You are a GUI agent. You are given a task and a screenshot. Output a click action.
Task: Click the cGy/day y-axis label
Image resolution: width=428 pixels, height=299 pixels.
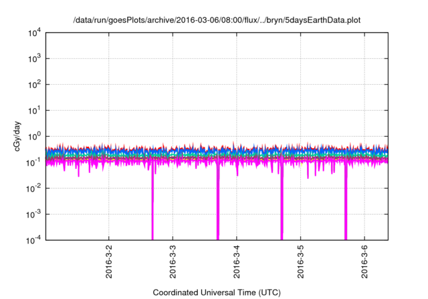click(x=17, y=136)
